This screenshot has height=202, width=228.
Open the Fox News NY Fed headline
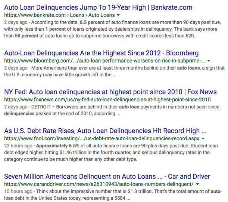click(110, 92)
